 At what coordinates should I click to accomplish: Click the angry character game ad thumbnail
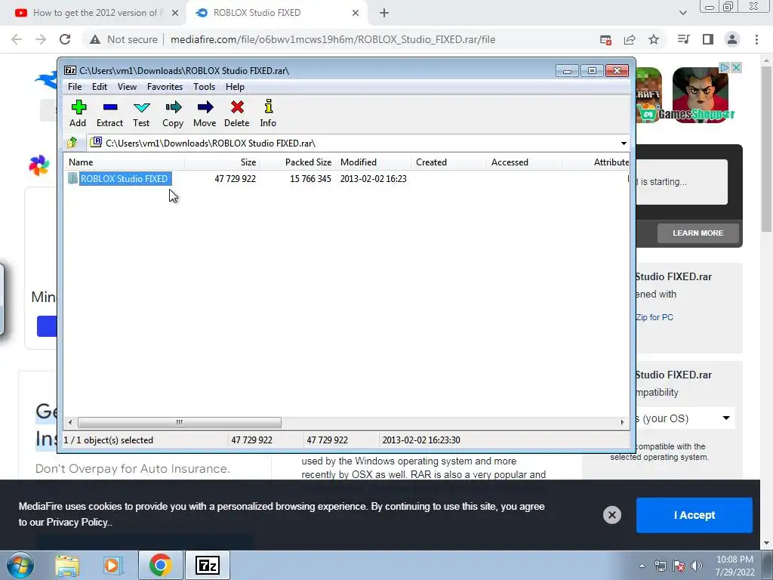tap(700, 95)
